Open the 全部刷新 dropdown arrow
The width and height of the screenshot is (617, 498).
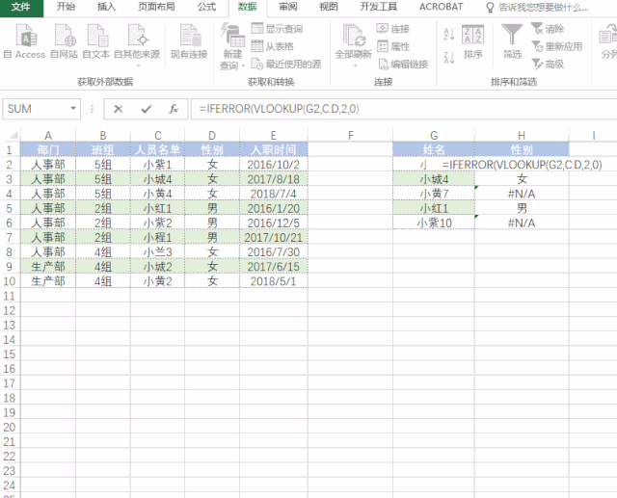[356, 66]
